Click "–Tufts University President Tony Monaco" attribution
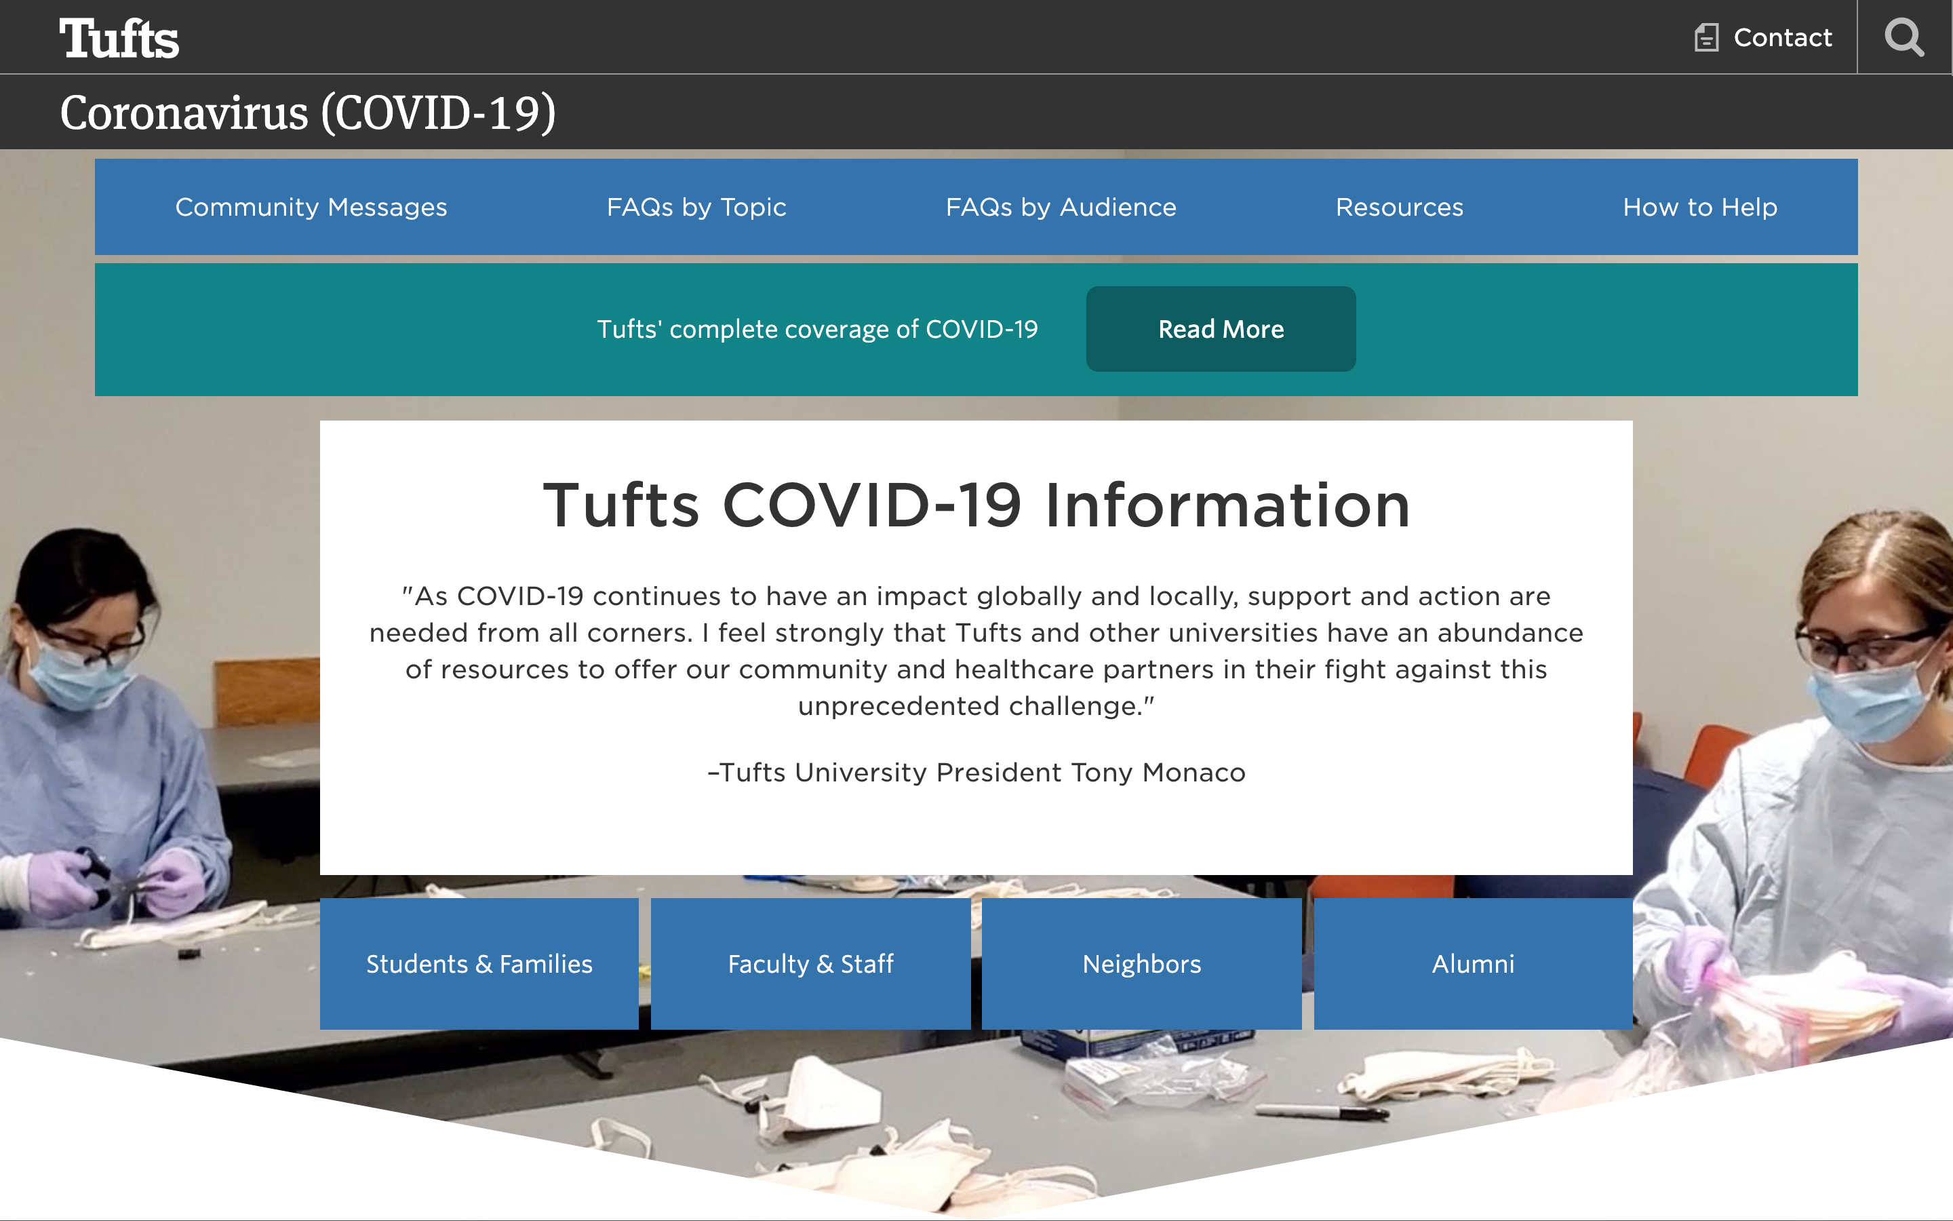Viewport: 1953px width, 1221px height. tap(976, 773)
